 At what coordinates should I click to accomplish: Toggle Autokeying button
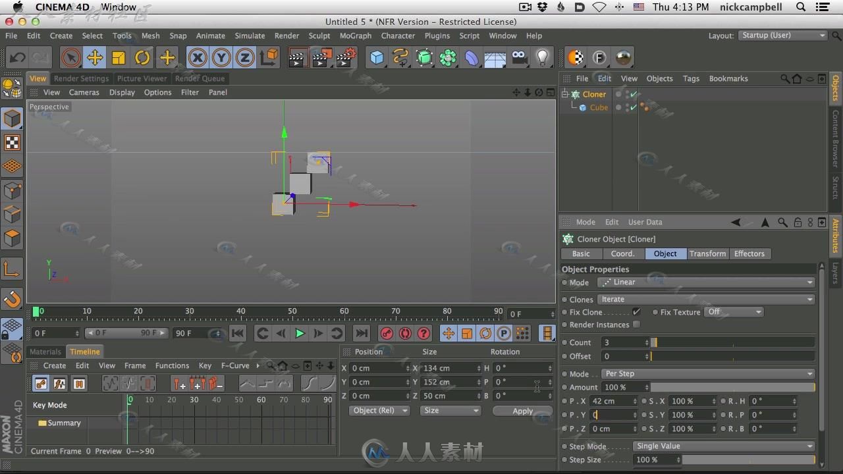405,333
